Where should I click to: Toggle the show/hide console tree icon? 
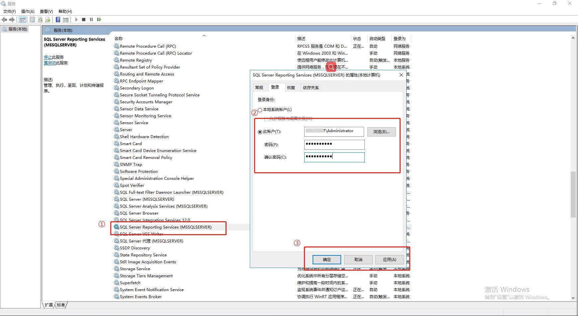coord(22,20)
